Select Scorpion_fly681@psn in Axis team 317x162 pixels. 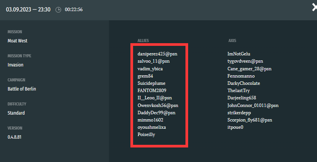(250, 120)
